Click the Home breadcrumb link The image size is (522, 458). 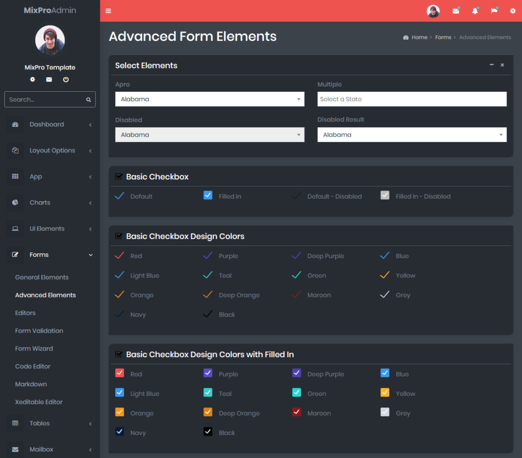[420, 37]
